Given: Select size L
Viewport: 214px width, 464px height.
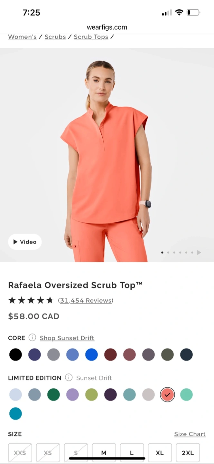Looking at the screenshot, I should coord(132,453).
